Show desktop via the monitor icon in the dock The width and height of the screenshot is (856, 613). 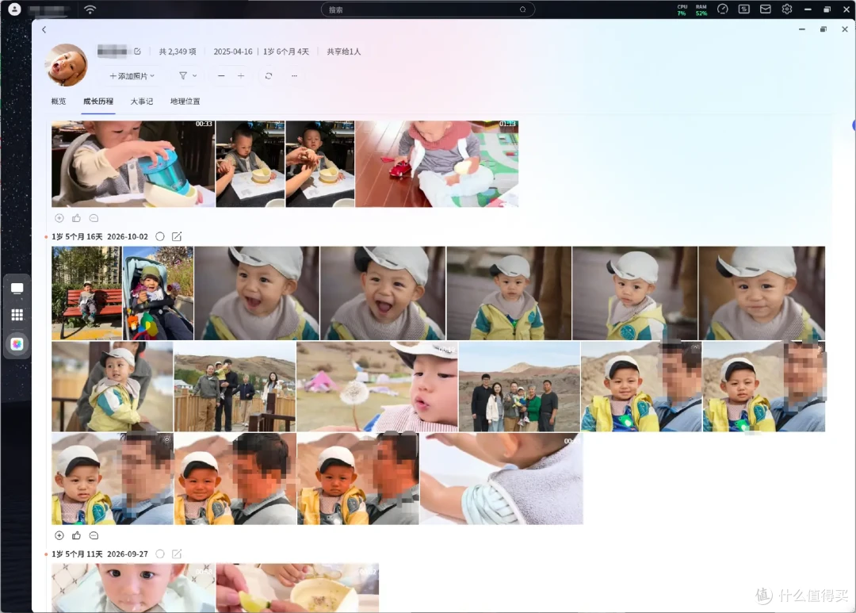pos(17,288)
